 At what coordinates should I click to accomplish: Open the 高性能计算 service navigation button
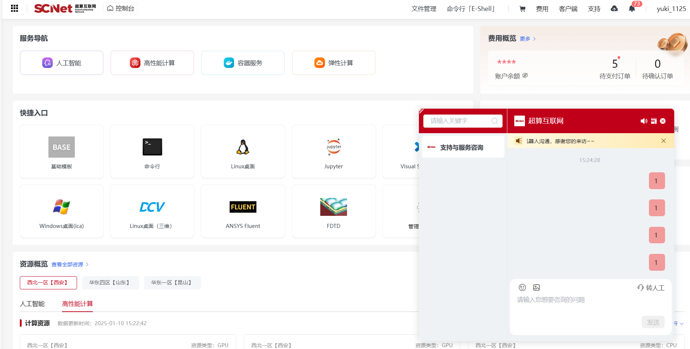pyautogui.click(x=152, y=63)
